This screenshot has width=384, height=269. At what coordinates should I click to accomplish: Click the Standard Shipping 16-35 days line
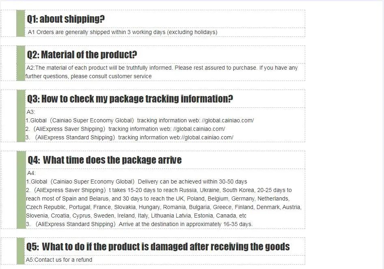[x=139, y=224]
